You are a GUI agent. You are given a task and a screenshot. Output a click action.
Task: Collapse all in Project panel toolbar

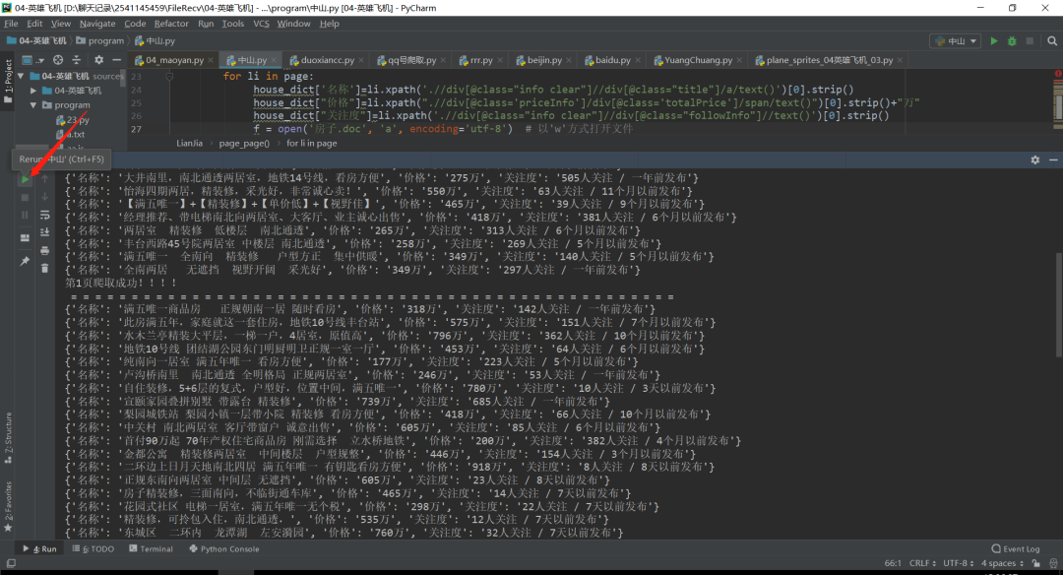click(76, 60)
